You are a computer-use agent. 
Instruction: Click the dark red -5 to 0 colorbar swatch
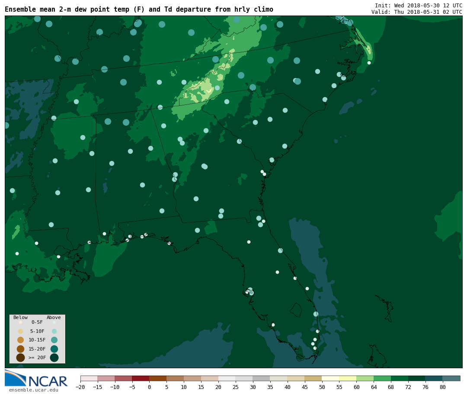[x=141, y=379]
